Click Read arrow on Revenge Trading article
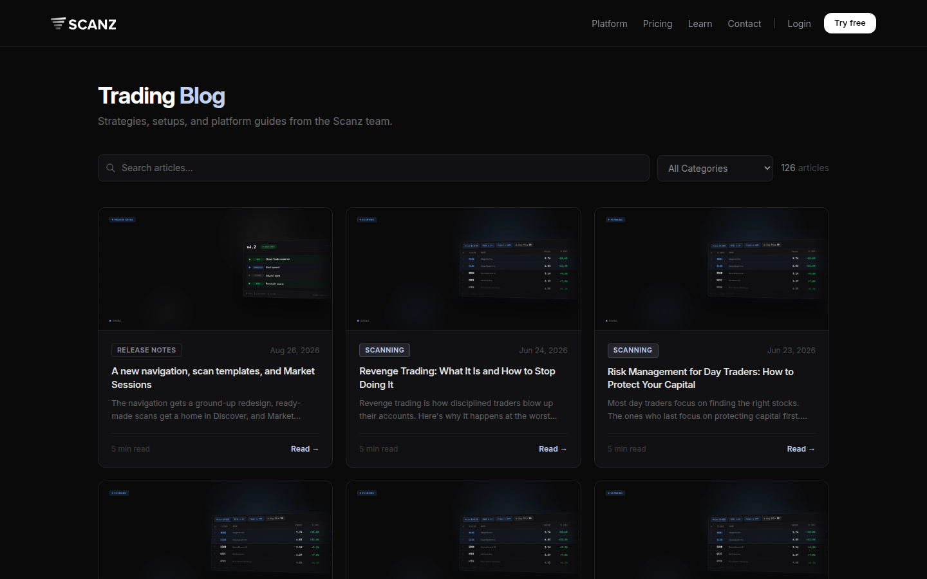Viewport: 927px width, 579px height. tap(552, 449)
